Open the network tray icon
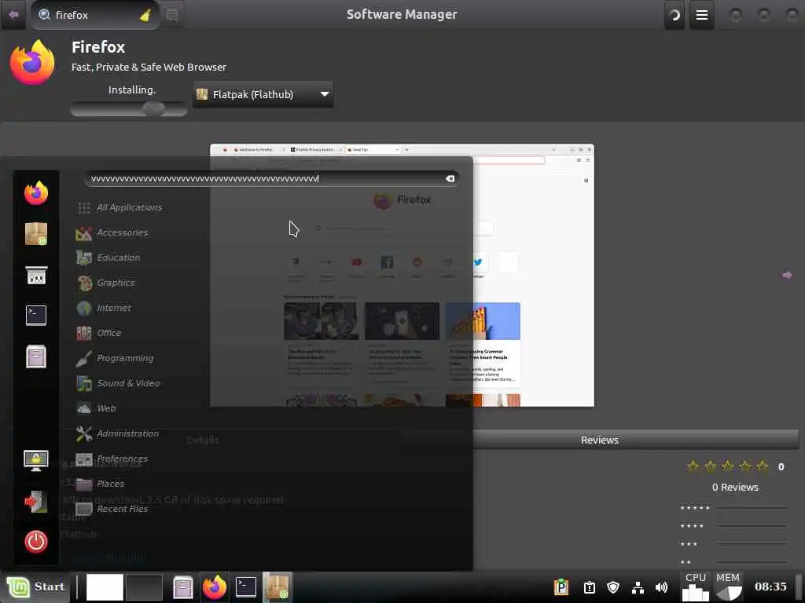Viewport: 805px width, 603px height. click(638, 587)
